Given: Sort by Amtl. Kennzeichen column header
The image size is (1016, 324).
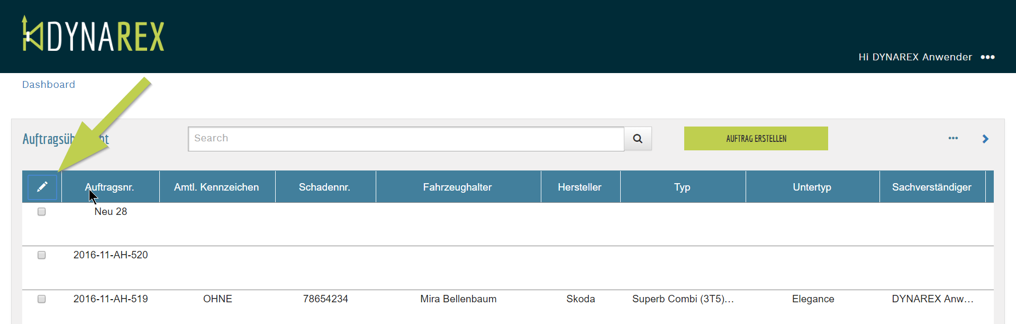Looking at the screenshot, I should (x=216, y=187).
